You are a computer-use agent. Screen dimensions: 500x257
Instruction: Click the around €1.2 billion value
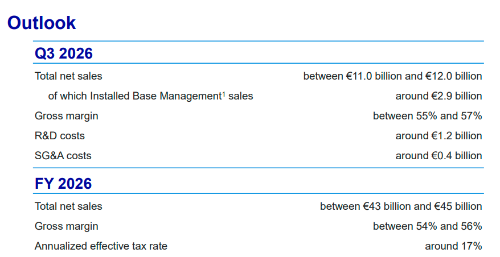[438, 136]
